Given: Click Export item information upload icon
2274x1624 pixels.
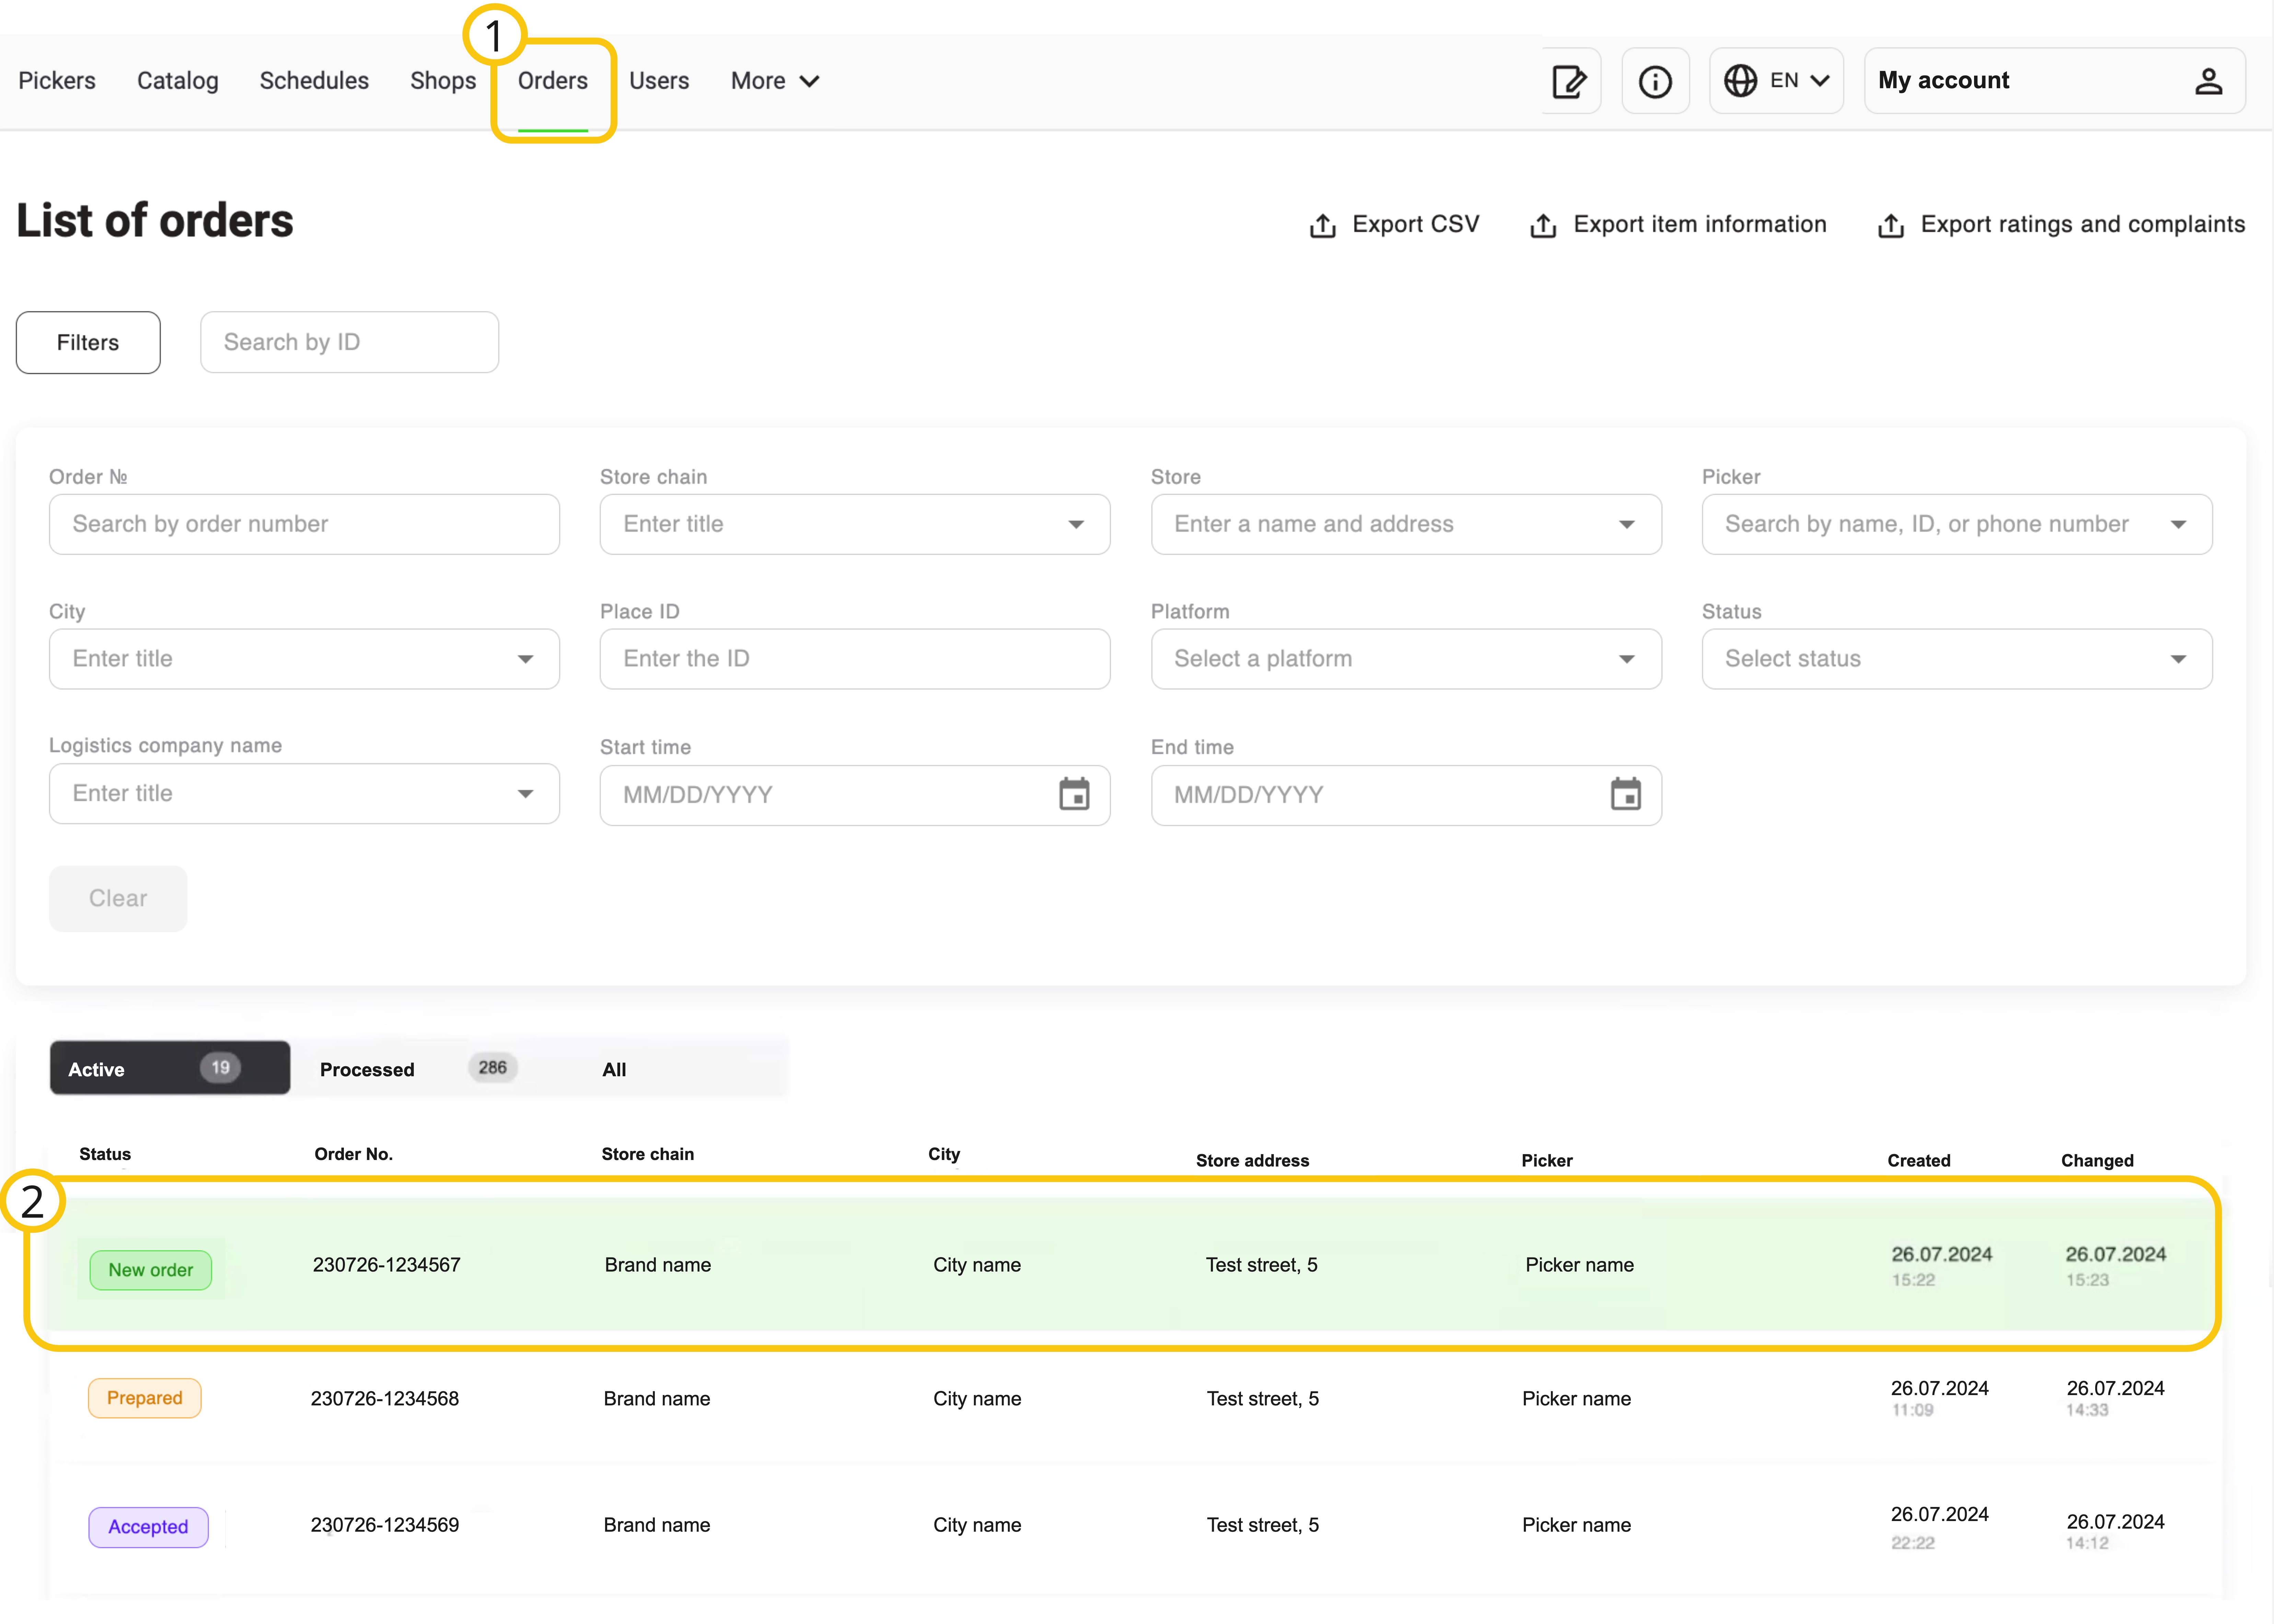Looking at the screenshot, I should [1543, 226].
